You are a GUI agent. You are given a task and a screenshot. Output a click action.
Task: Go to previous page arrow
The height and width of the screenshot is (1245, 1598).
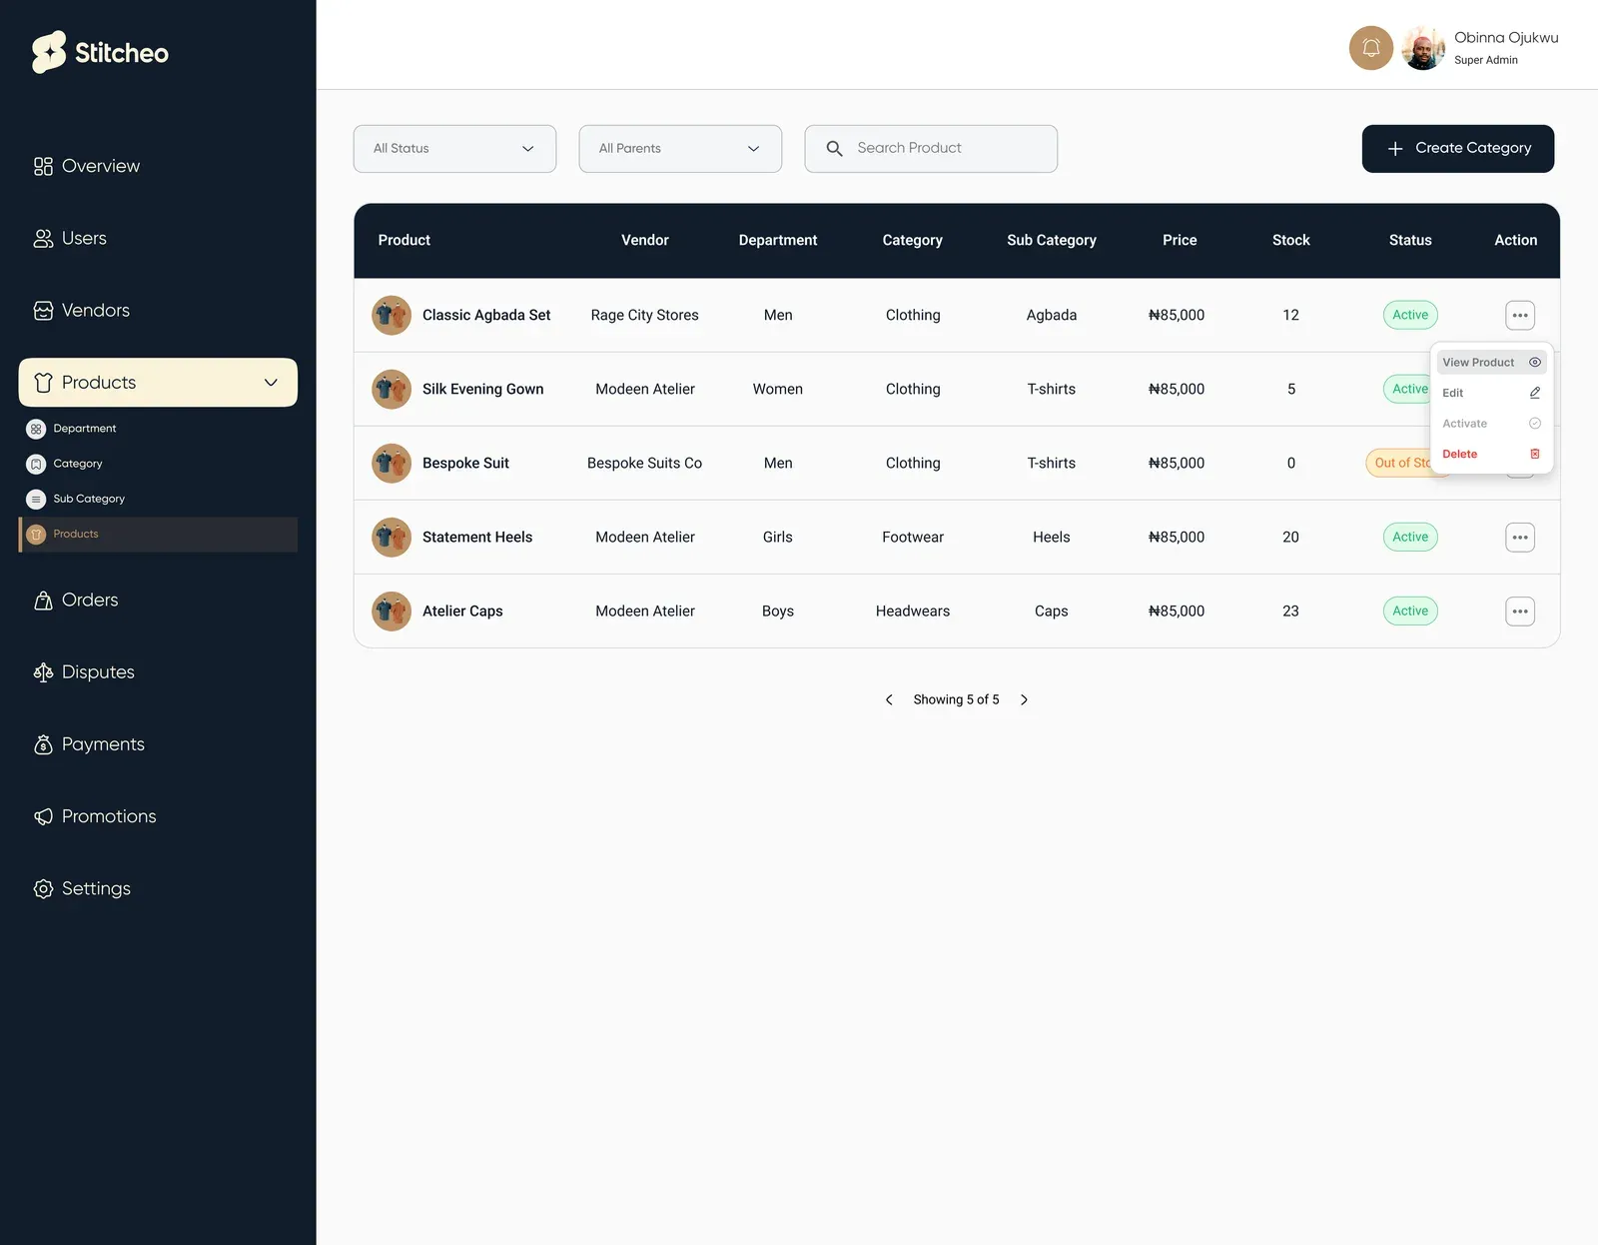(889, 699)
